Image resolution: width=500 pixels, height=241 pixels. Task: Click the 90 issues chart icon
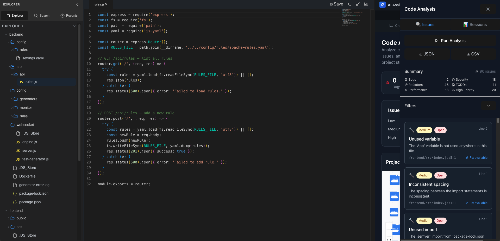476,71
